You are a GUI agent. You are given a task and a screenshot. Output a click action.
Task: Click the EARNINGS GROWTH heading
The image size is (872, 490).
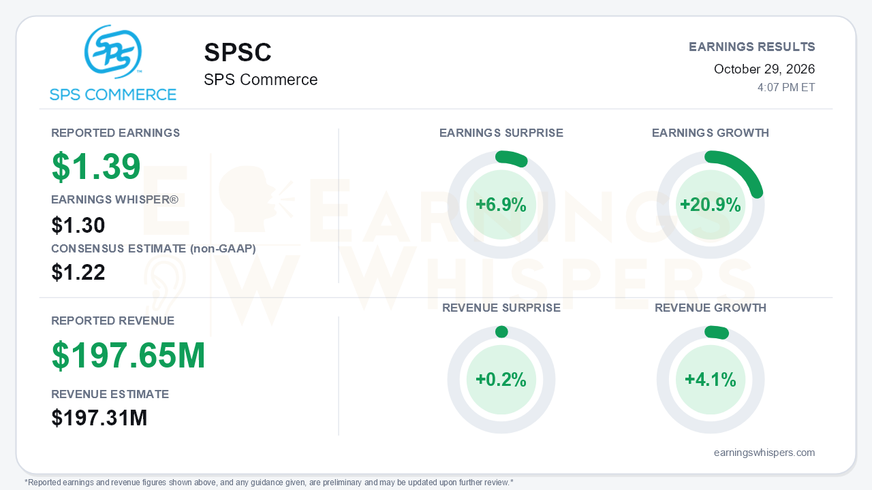tap(711, 133)
